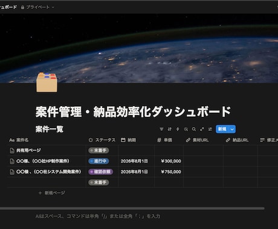Click the plus icon beside 新規ページ

(x=40, y=193)
